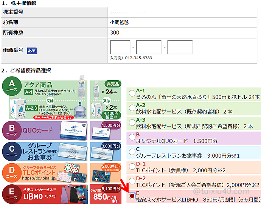Viewport: 261px width, 204px height.
Task: Click the １．株主様情報 heading
Action: [19, 3]
